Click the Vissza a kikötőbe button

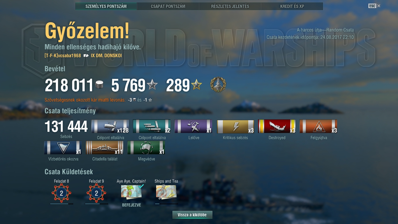pos(192,215)
